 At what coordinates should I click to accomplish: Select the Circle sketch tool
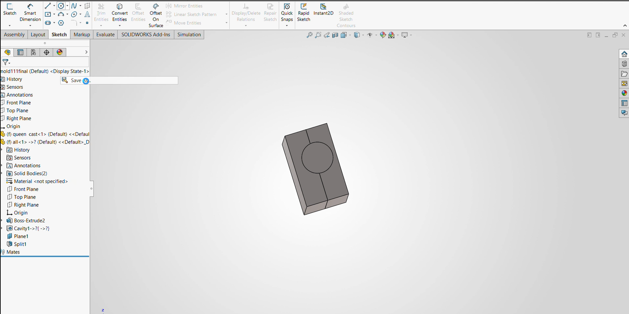61,6
